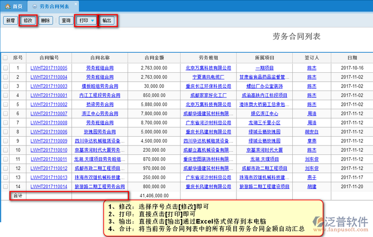373x237 pixels.
Task: Open contract link LWHT2017110014
Action: tap(48, 186)
